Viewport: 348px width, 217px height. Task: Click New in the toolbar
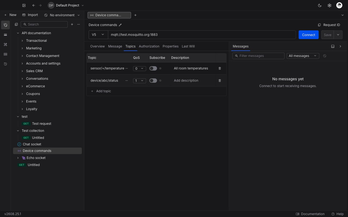tap(10, 15)
